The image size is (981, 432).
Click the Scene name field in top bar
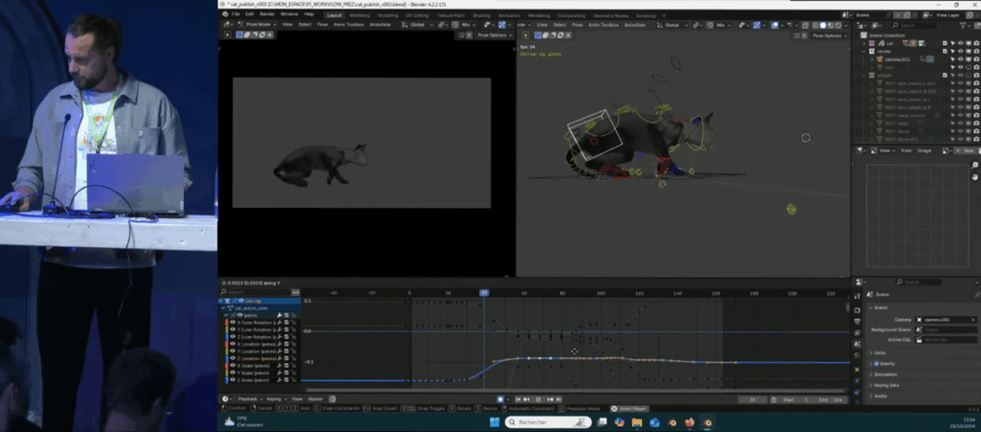point(873,14)
